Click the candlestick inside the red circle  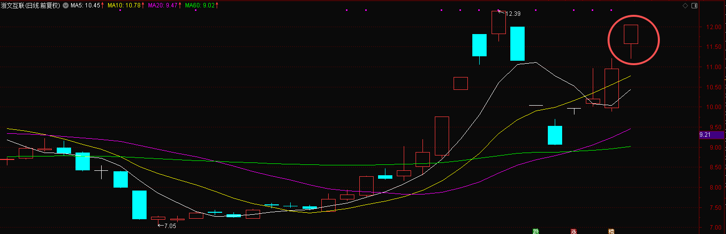pos(631,34)
